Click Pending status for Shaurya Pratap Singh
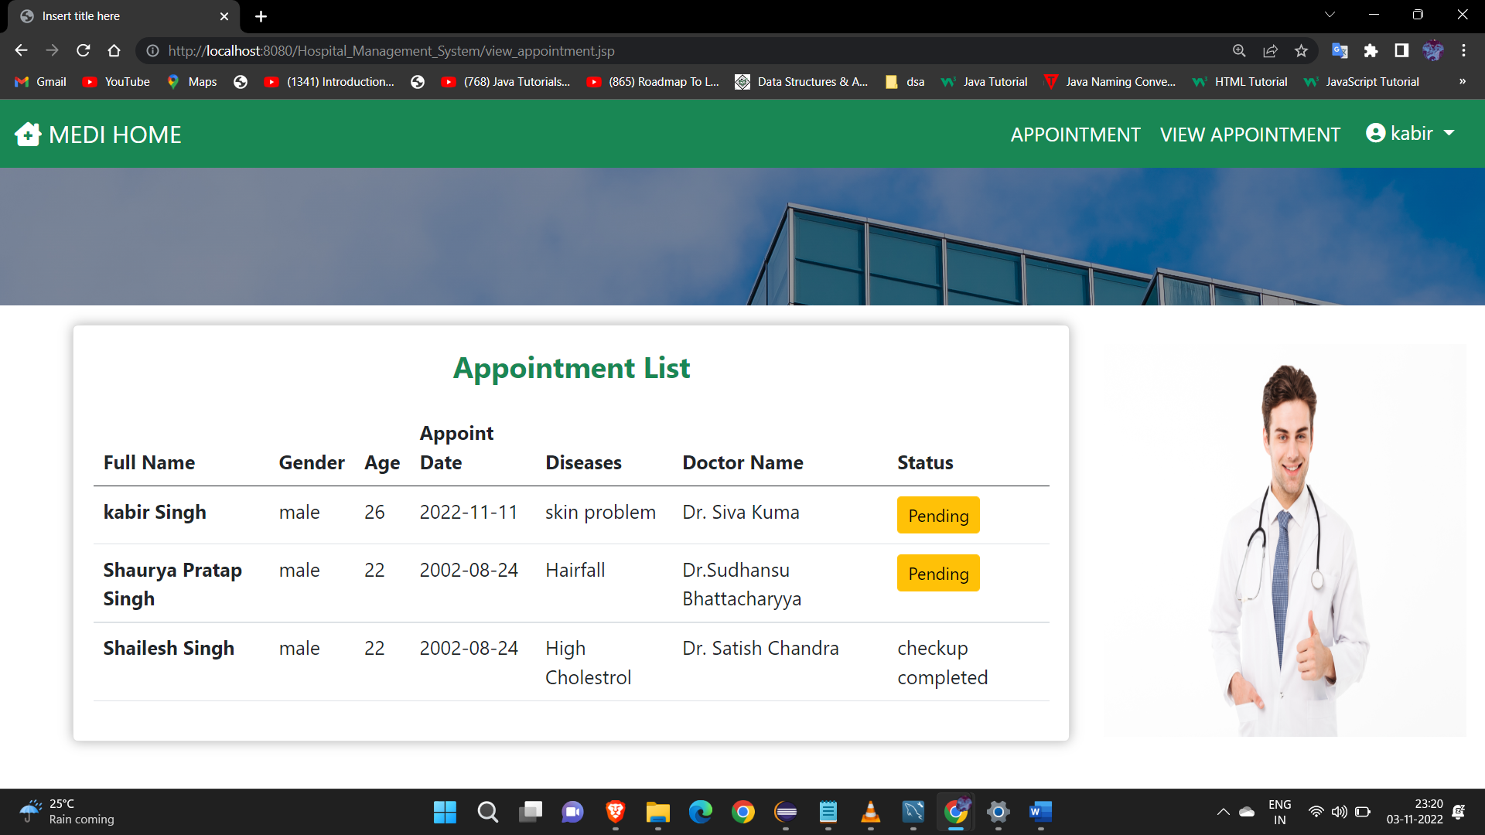 (x=937, y=573)
